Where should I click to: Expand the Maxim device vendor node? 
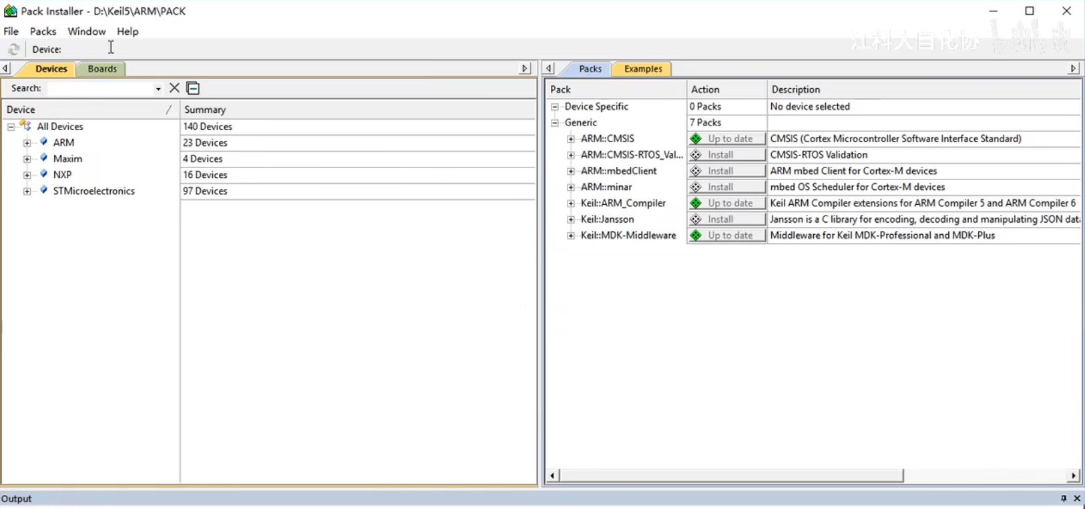coord(27,158)
